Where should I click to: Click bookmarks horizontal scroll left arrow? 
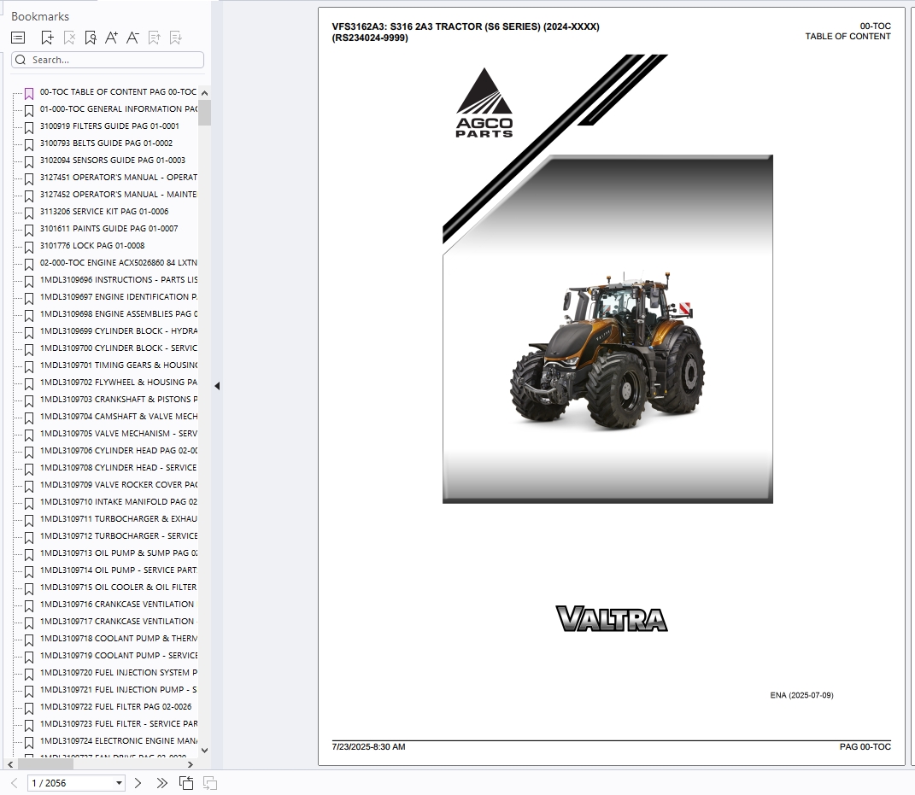click(x=10, y=764)
